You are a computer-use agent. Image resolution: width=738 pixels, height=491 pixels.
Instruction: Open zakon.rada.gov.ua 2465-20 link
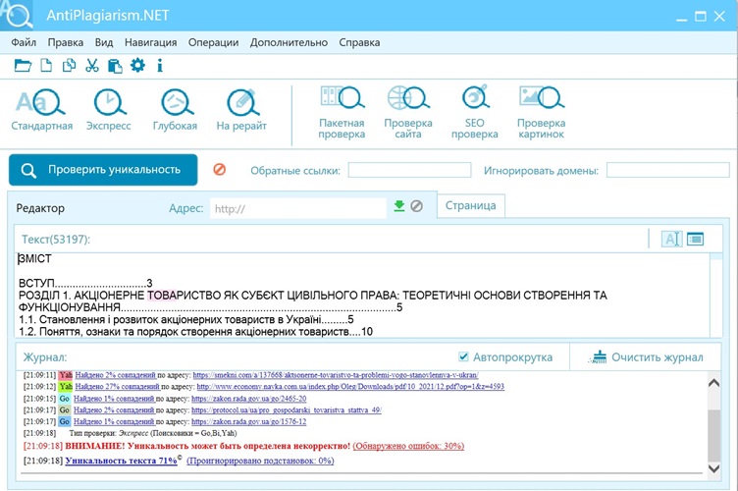click(248, 399)
